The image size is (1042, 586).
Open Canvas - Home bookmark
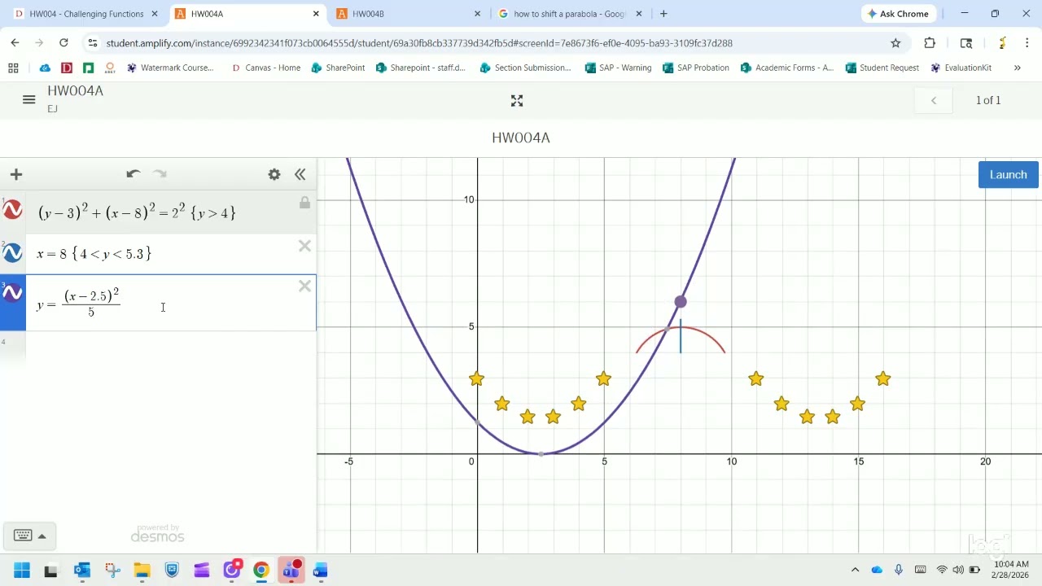tap(266, 68)
